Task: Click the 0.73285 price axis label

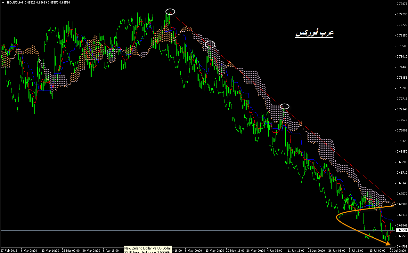Action: [x=402, y=88]
